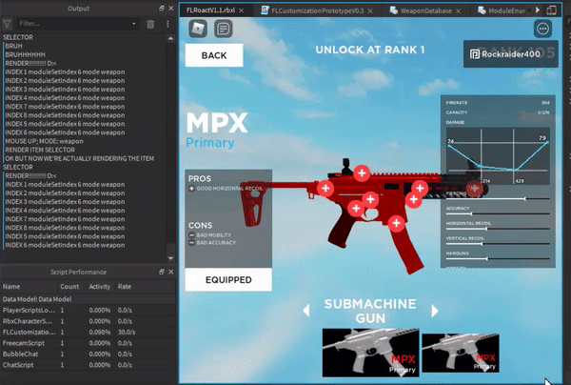
Task: Toggle the split view icon beside the tabs
Action: click(551, 10)
